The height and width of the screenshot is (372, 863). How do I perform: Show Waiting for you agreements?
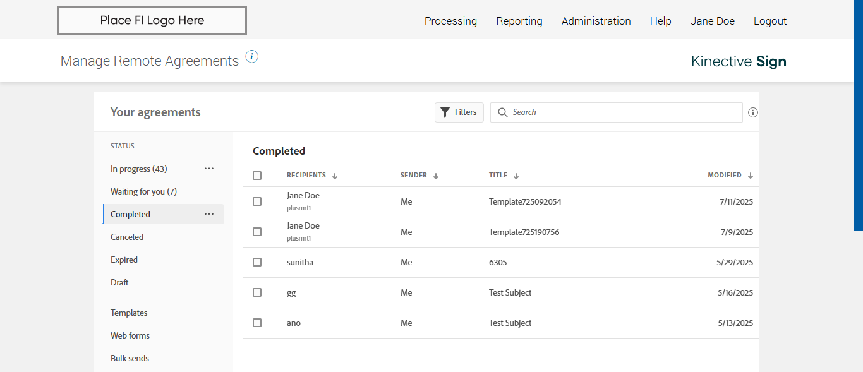(x=143, y=191)
